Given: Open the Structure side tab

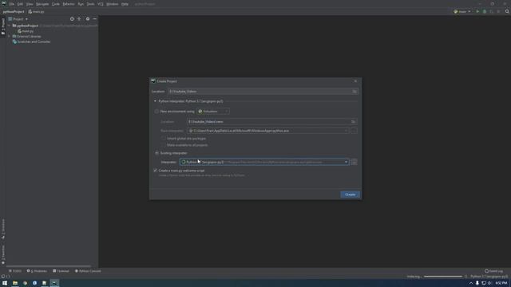Looking at the screenshot, I should click(x=3, y=229).
